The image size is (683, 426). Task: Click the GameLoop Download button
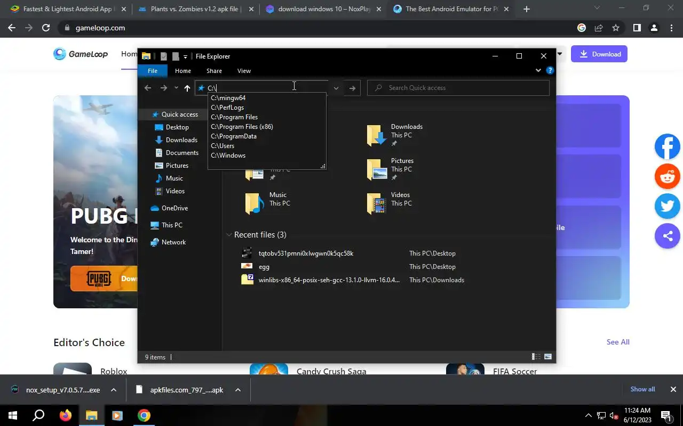(x=599, y=54)
